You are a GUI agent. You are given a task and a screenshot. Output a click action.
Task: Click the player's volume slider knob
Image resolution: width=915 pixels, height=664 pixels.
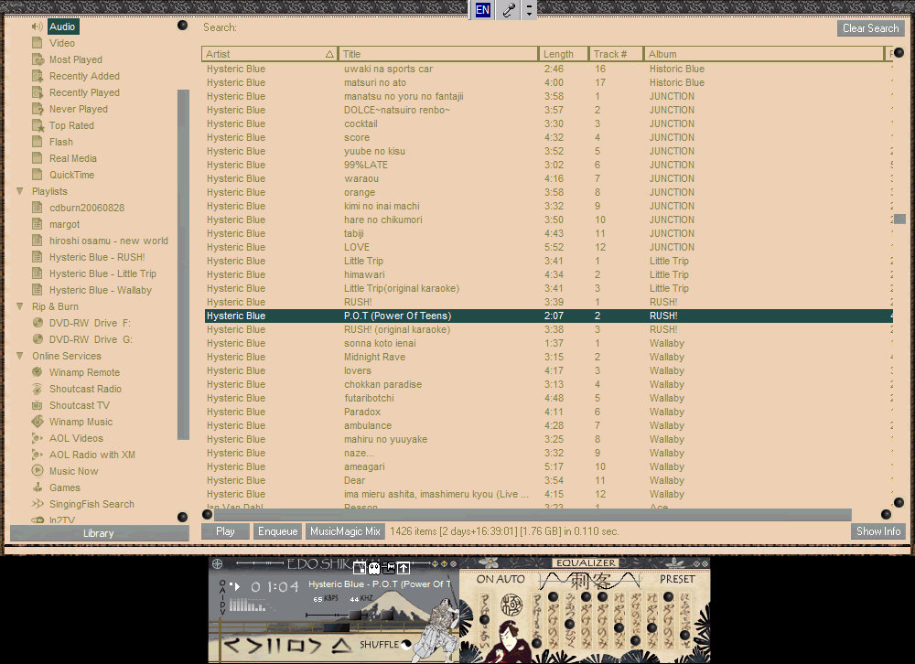[355, 615]
